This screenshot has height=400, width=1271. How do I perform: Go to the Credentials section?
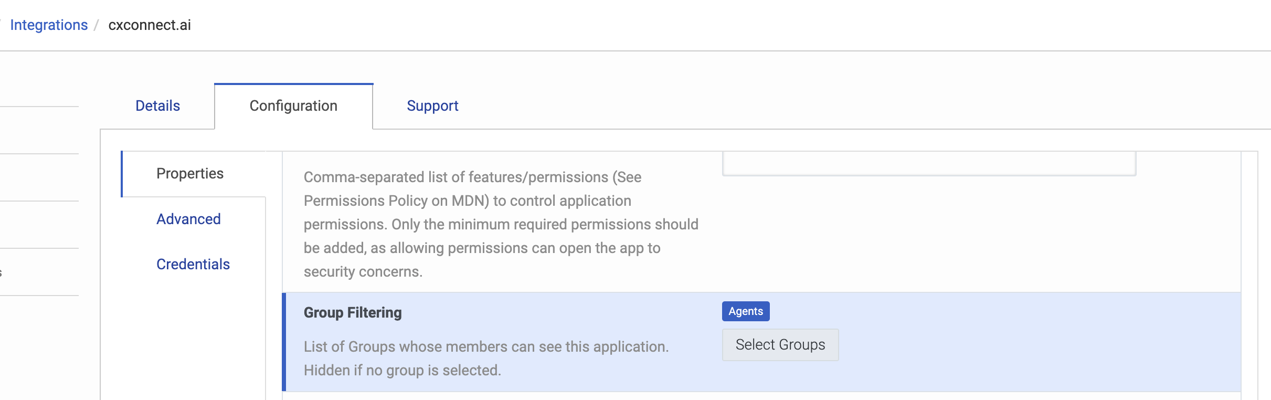[193, 265]
